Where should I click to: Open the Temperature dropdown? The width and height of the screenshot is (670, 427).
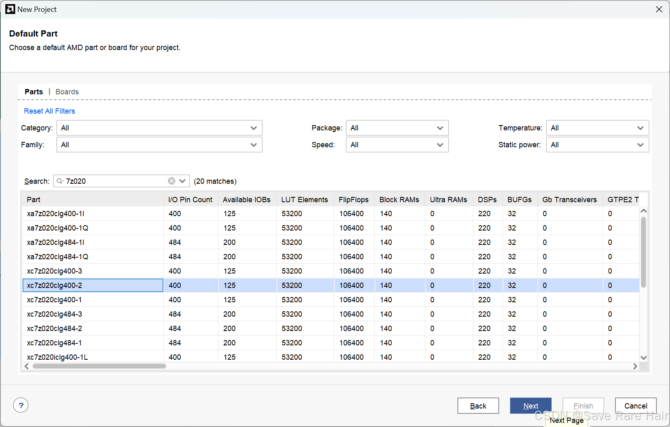(598, 128)
